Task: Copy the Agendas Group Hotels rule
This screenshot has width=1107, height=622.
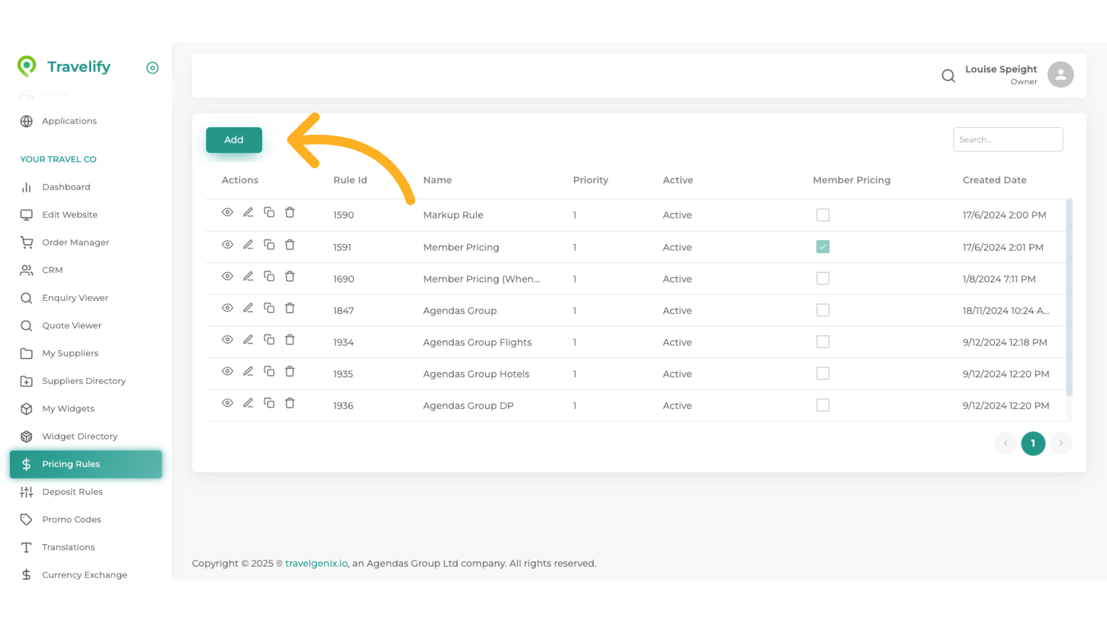Action: click(x=269, y=371)
